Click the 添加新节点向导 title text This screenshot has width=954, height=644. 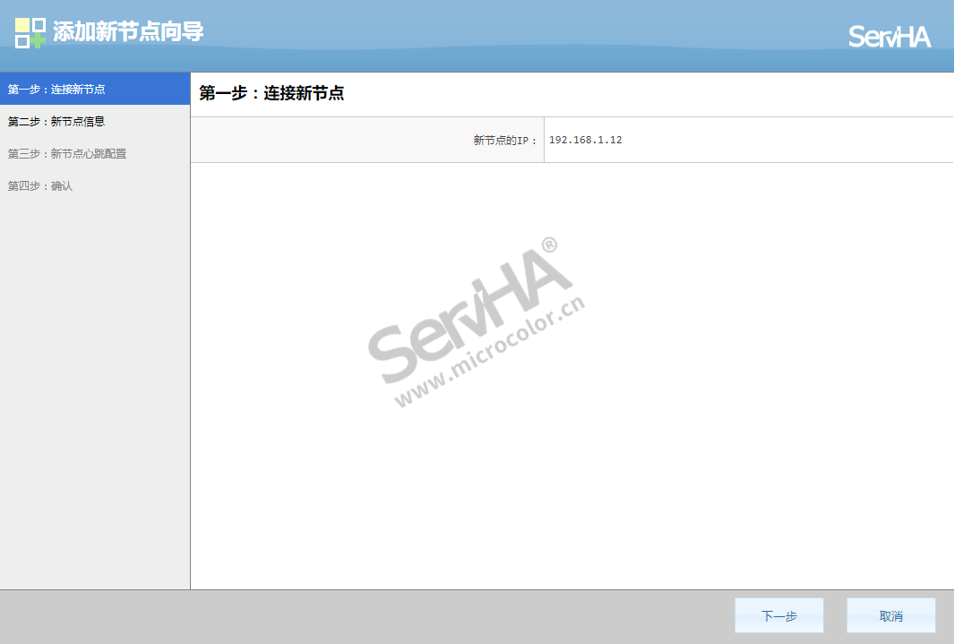point(128,32)
